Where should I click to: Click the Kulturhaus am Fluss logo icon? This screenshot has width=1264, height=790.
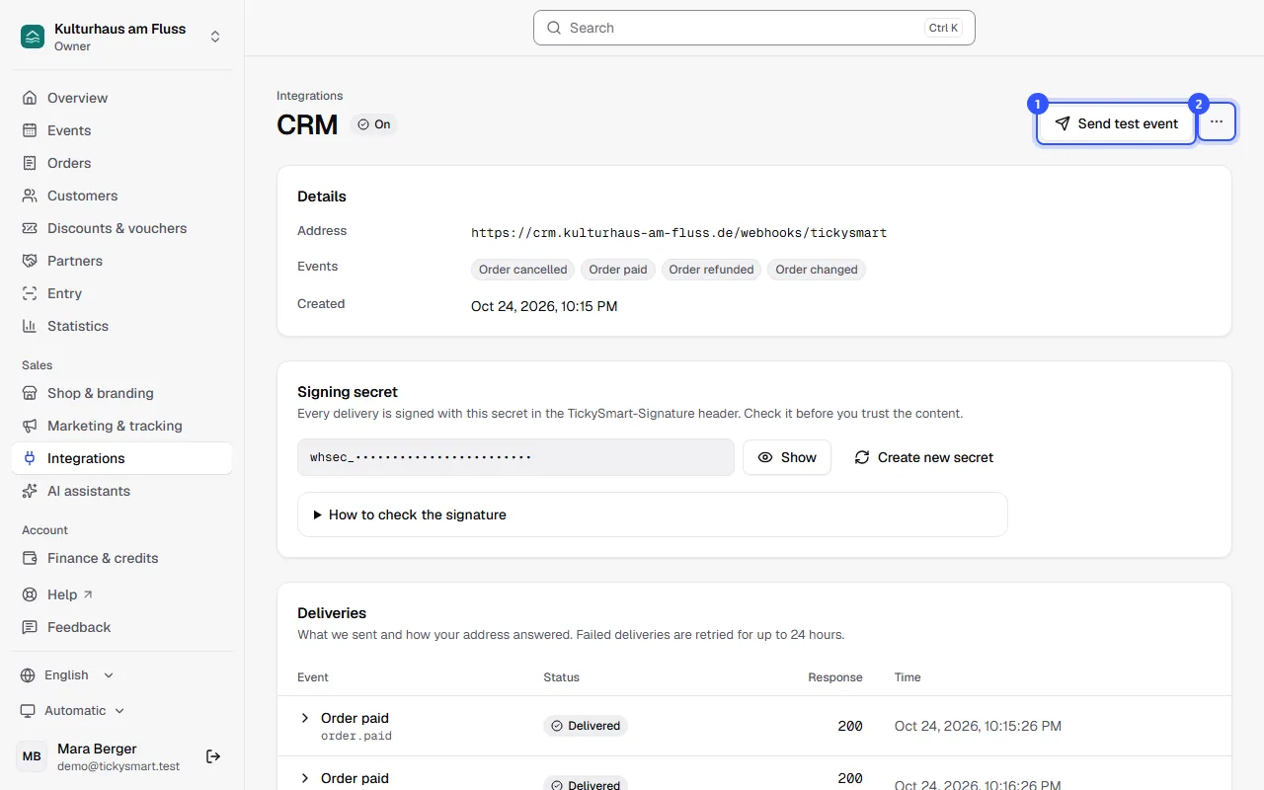tap(33, 37)
